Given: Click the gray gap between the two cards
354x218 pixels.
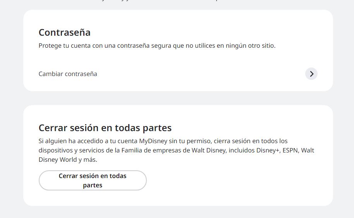Looking at the screenshot, I should pos(178,98).
